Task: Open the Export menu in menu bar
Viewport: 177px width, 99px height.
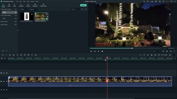Action: coord(33,2)
